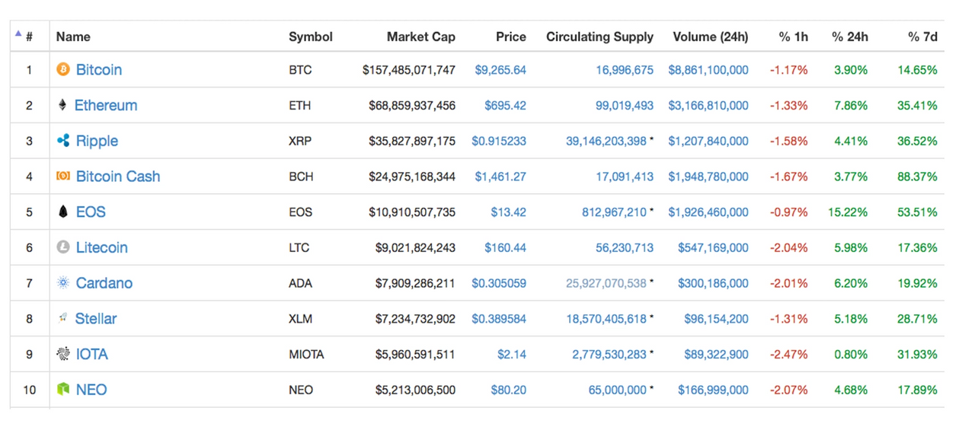
Task: Click Stellar price $0.389584
Action: pos(499,319)
